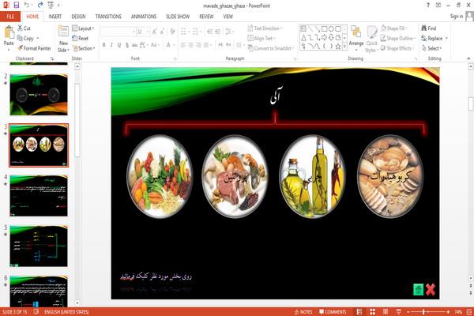Open Shape Effects options
Screen dimensions: 474x316
coord(397,48)
